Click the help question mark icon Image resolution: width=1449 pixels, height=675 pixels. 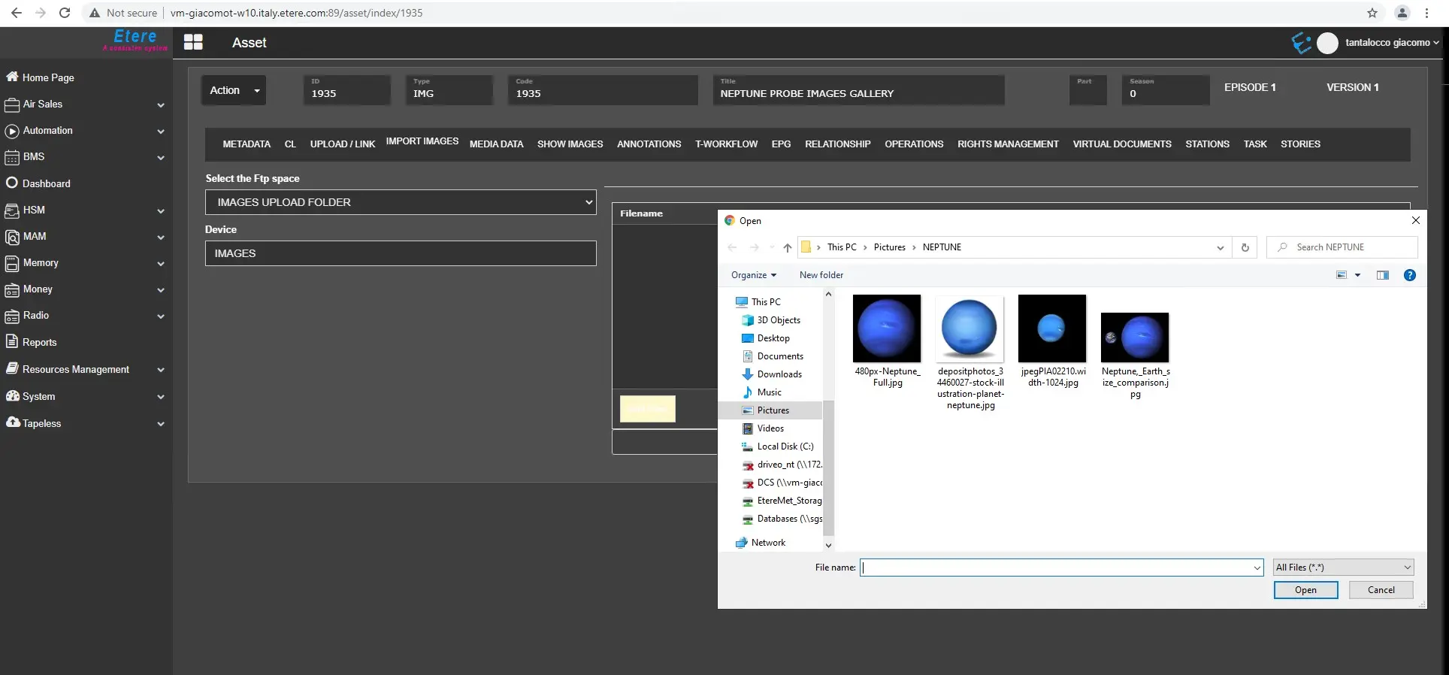[x=1409, y=275]
